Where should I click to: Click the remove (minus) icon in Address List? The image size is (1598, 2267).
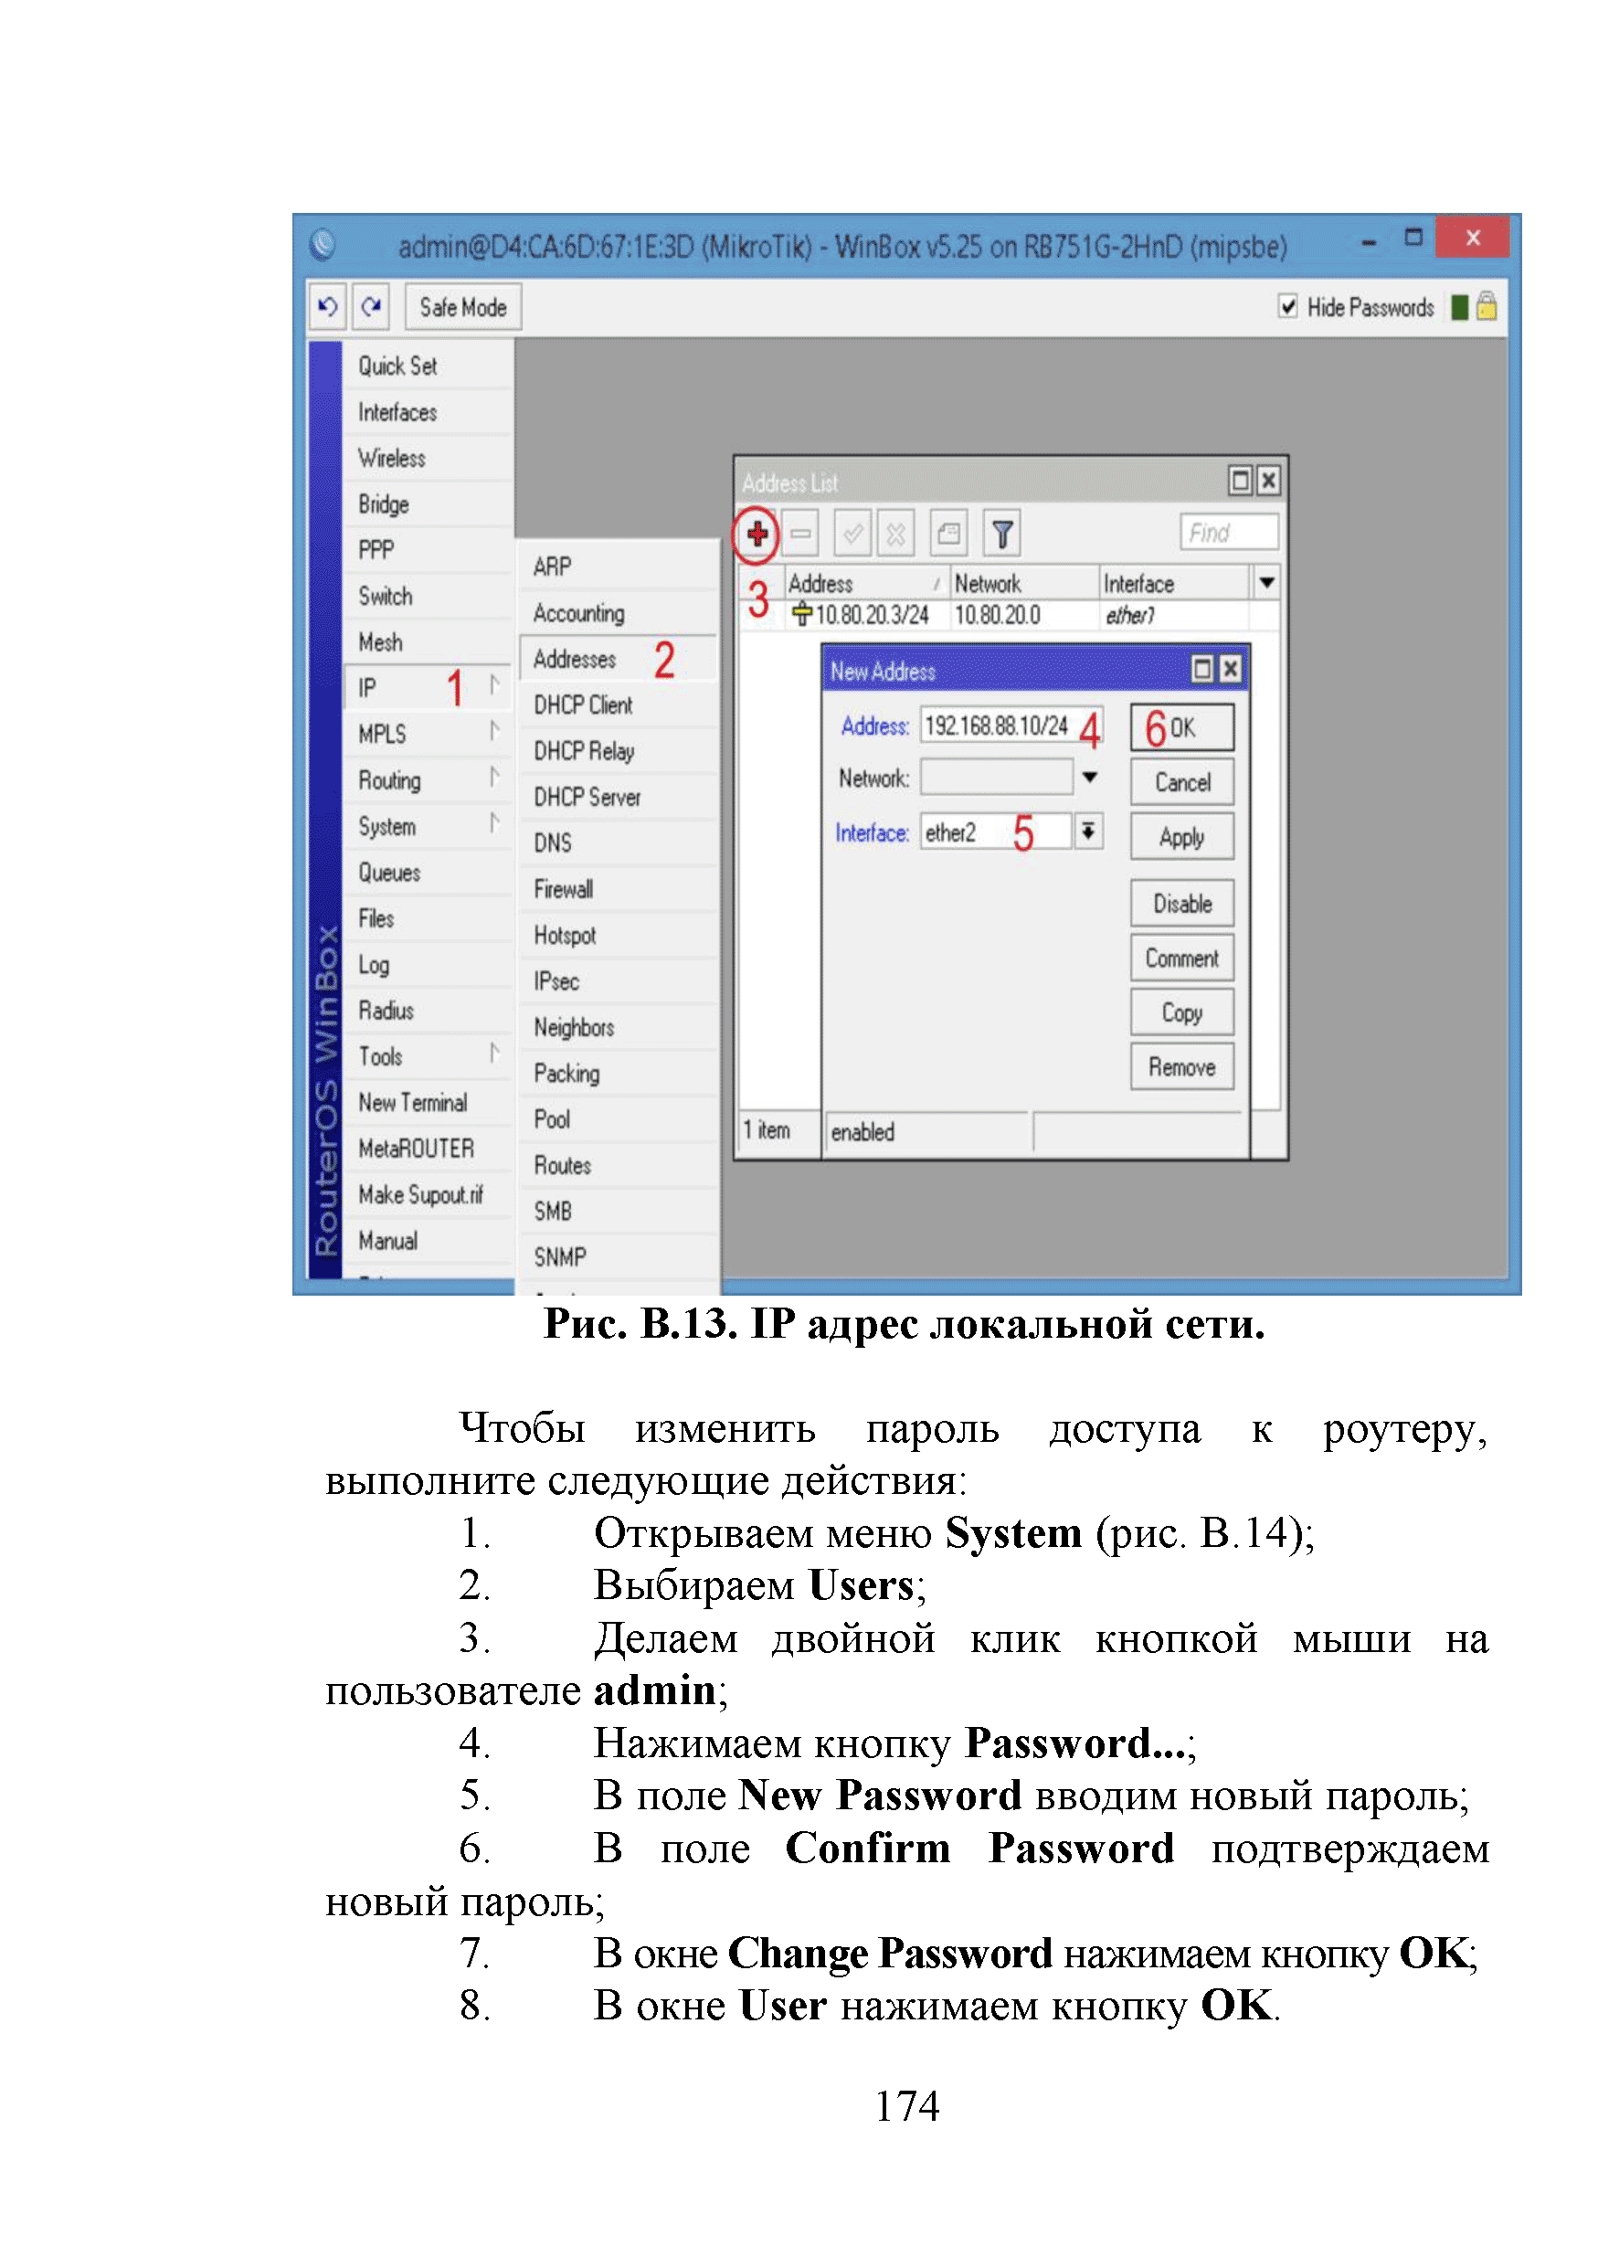[800, 535]
